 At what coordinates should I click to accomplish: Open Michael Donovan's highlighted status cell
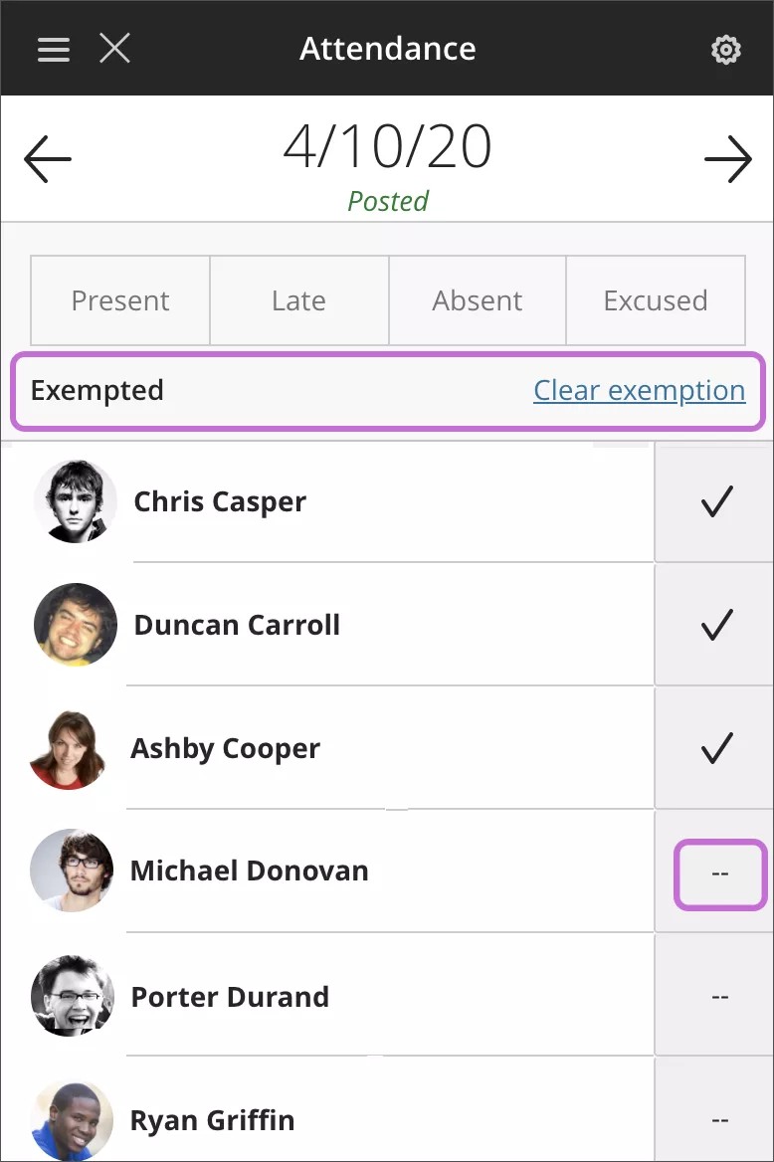[720, 873]
